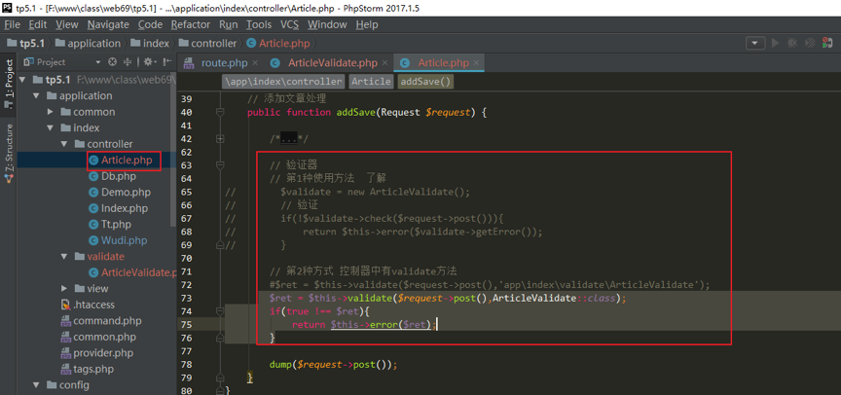
Task: Select tags.php in the project tree
Action: click(87, 369)
